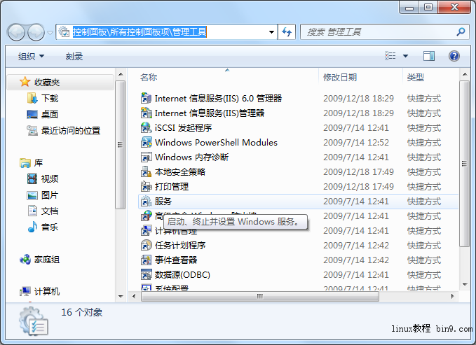The image size is (476, 345).
Task: Open recent pages dropdown arrow
Action: [x=50, y=32]
